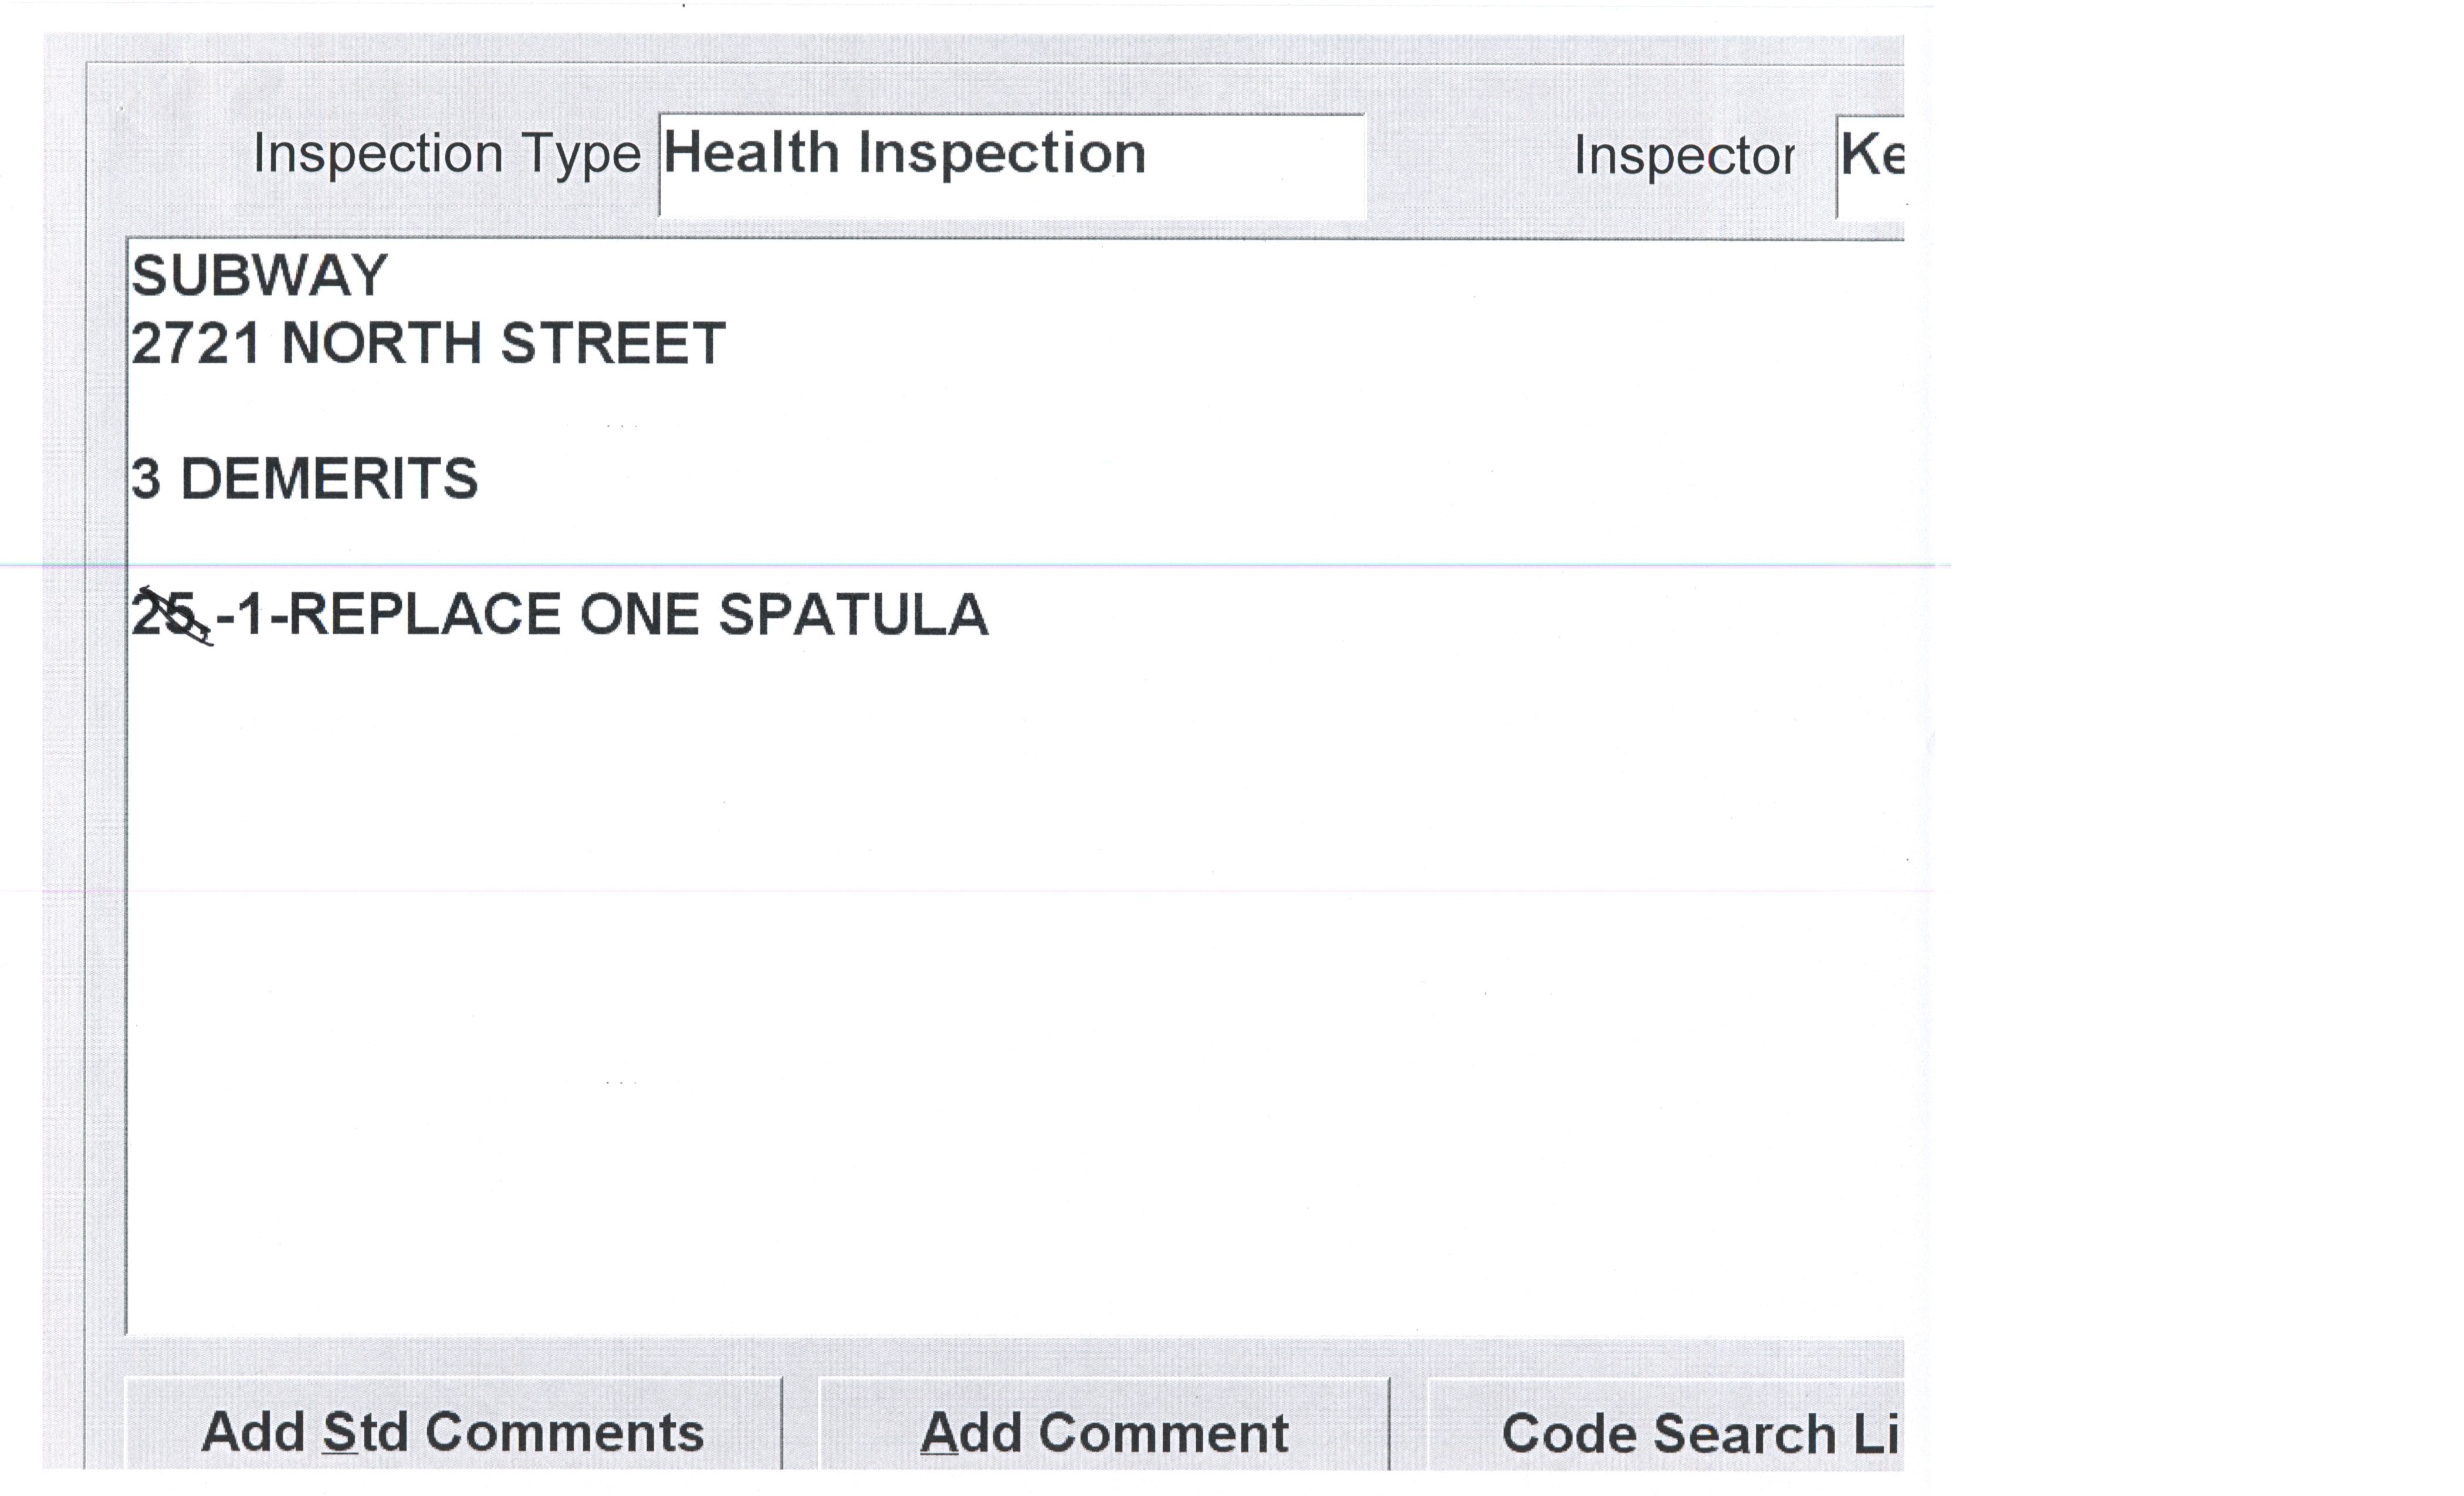2464x1496 pixels.
Task: Place cursor on the word DEMERITS
Action: click(x=329, y=479)
